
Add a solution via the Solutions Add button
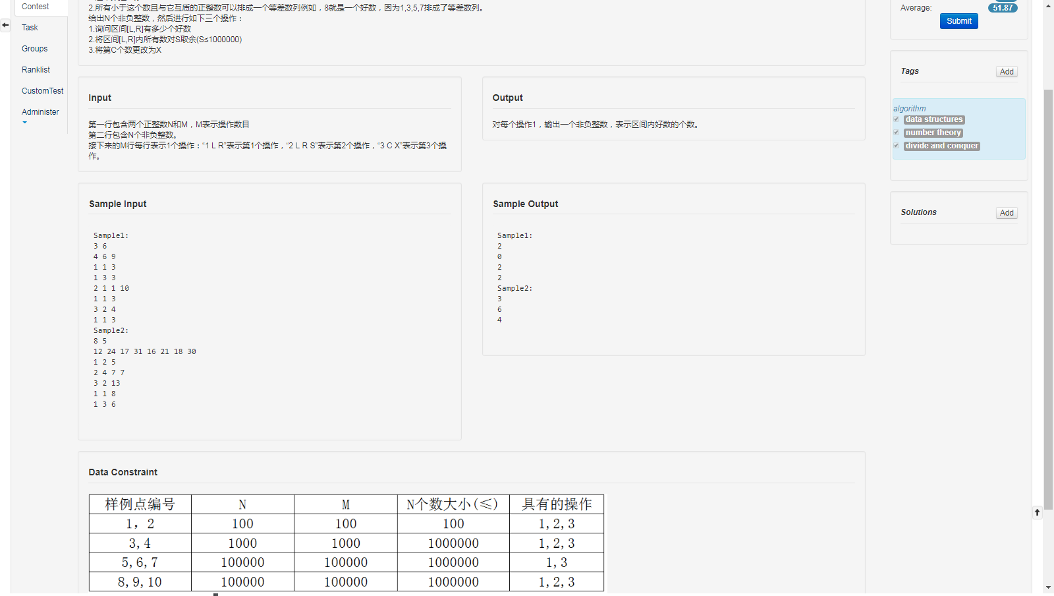pos(1007,213)
